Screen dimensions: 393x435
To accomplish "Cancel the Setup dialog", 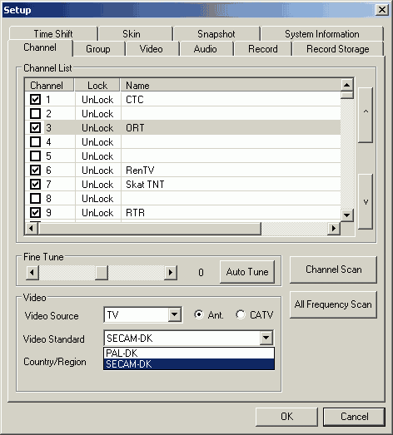I will [x=355, y=417].
